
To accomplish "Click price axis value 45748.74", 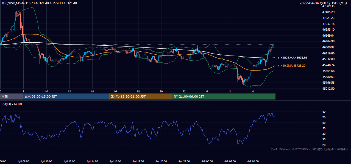I will tap(328, 65).
